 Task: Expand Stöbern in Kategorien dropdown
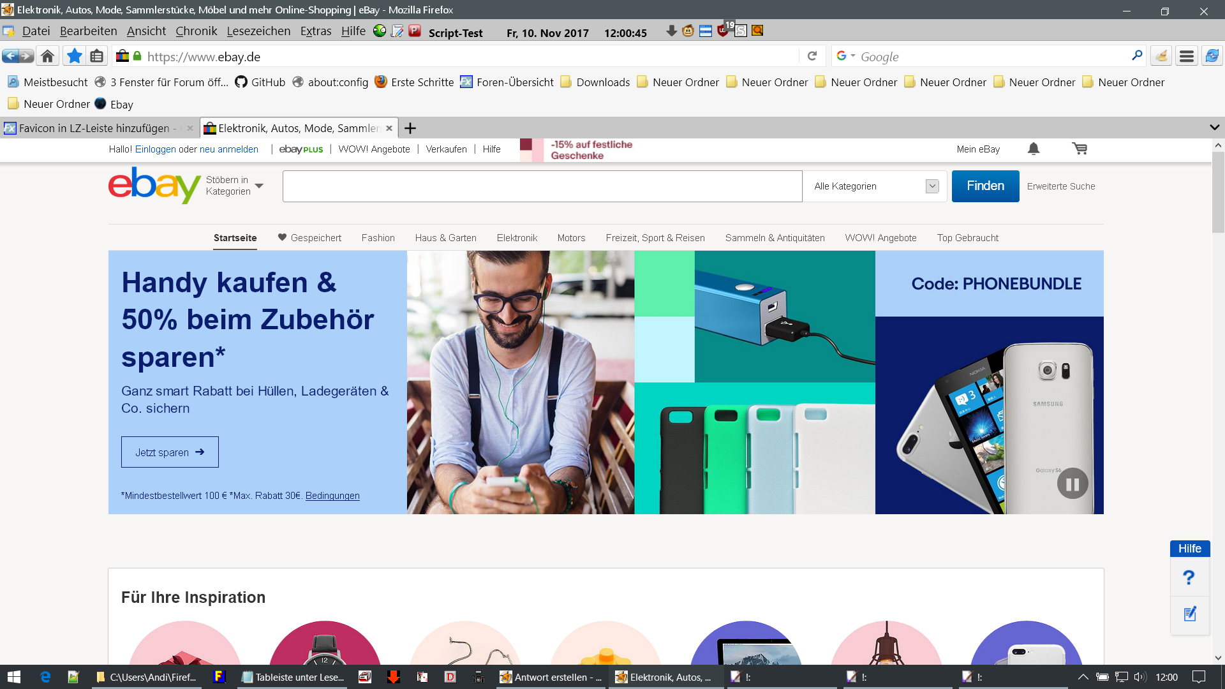234,186
